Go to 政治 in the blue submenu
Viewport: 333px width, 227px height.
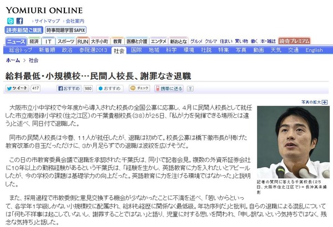[x=67, y=50]
